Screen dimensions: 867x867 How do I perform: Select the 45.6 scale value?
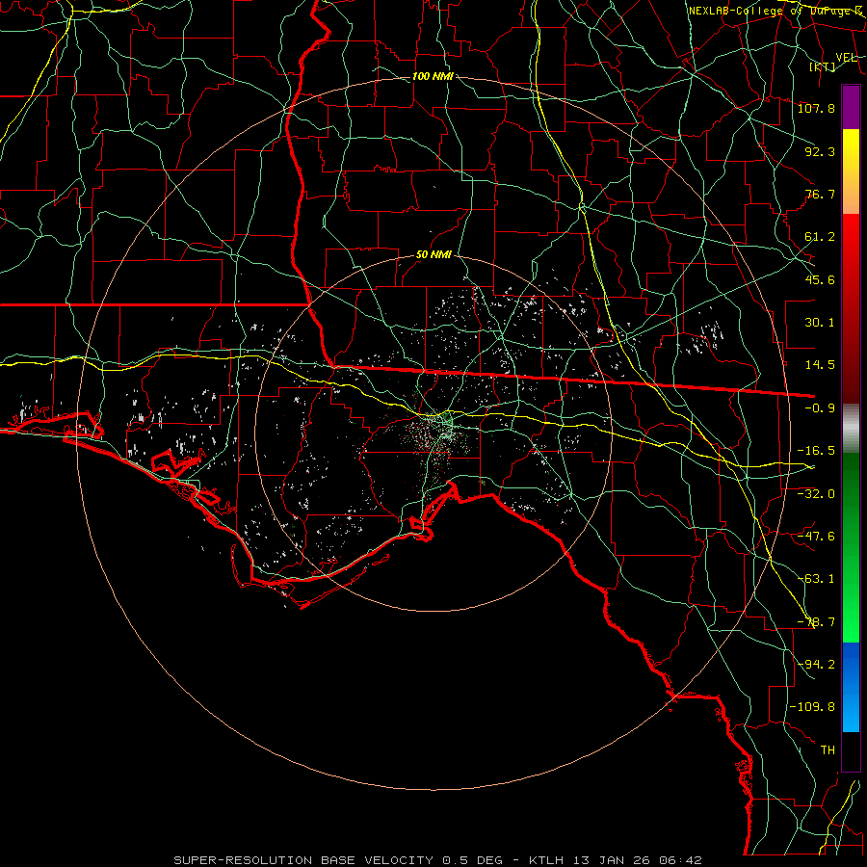pyautogui.click(x=820, y=279)
